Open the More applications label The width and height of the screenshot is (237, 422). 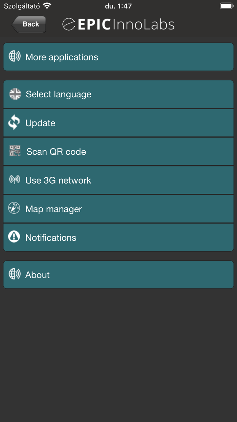[62, 57]
